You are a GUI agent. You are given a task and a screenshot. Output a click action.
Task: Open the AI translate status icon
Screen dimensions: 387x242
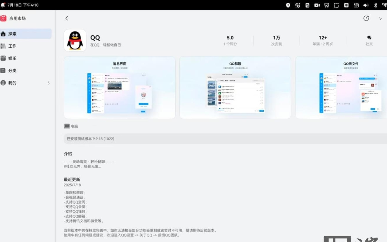click(x=298, y=5)
